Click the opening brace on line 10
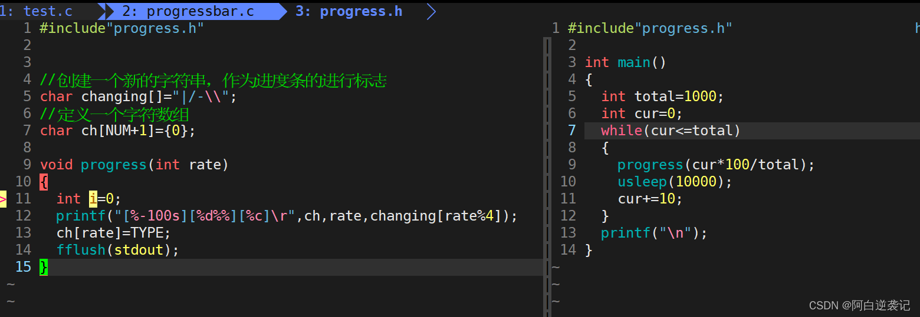Screen dimensions: 920x317 pyautogui.click(x=44, y=182)
